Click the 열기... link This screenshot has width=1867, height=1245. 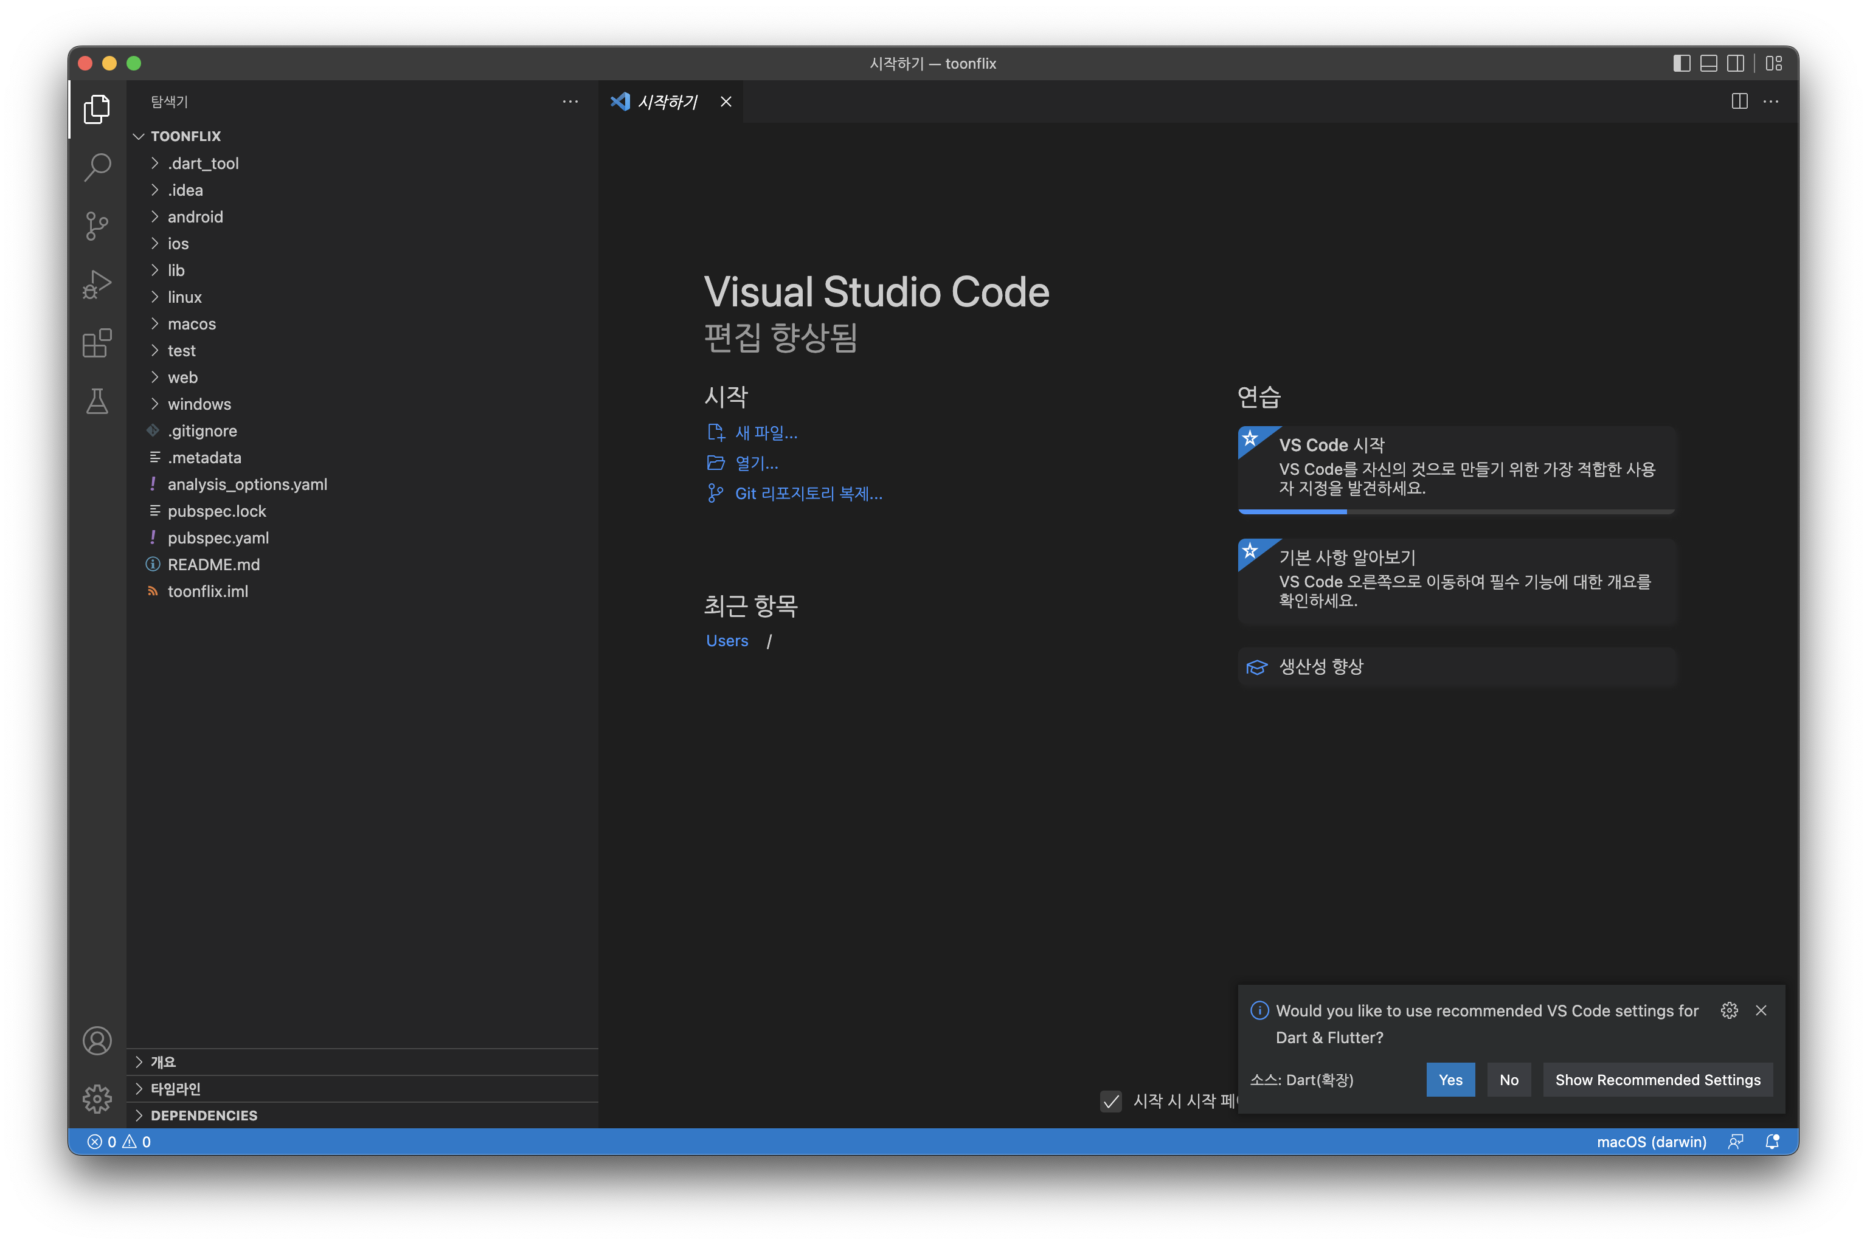click(756, 463)
